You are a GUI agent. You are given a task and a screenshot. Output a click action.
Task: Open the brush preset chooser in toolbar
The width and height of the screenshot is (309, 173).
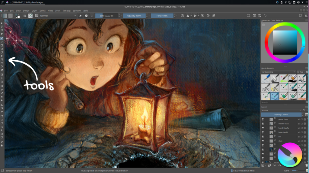point(36,16)
